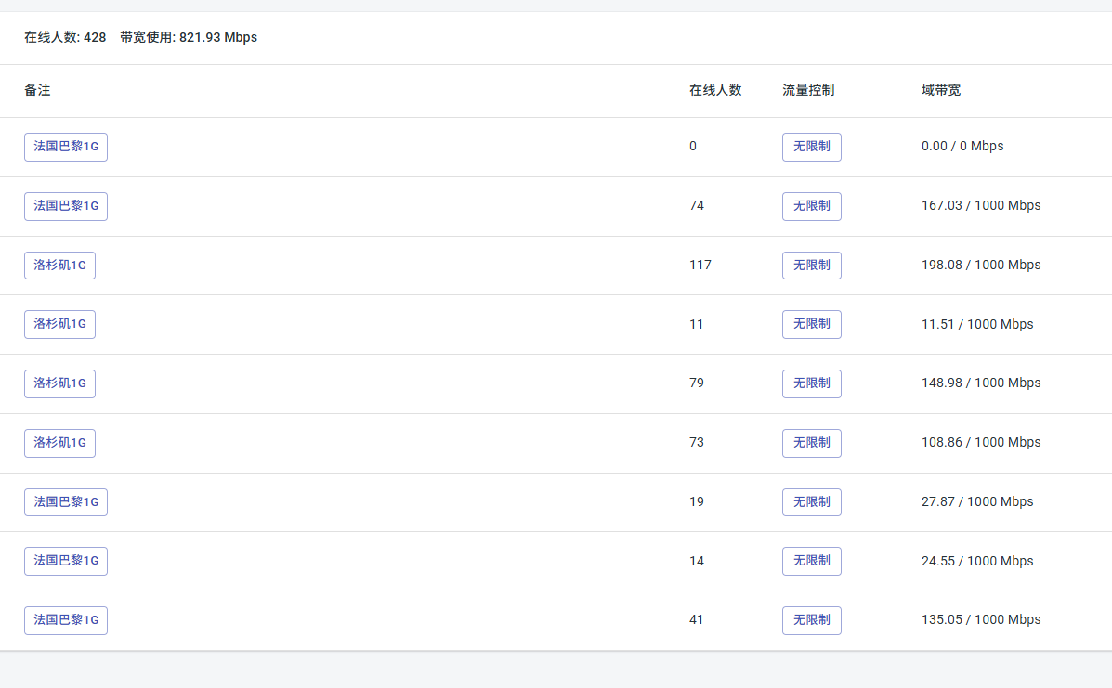Click the 法国巴黎1G tag in the 74-user row
The image size is (1112, 688).
(66, 206)
